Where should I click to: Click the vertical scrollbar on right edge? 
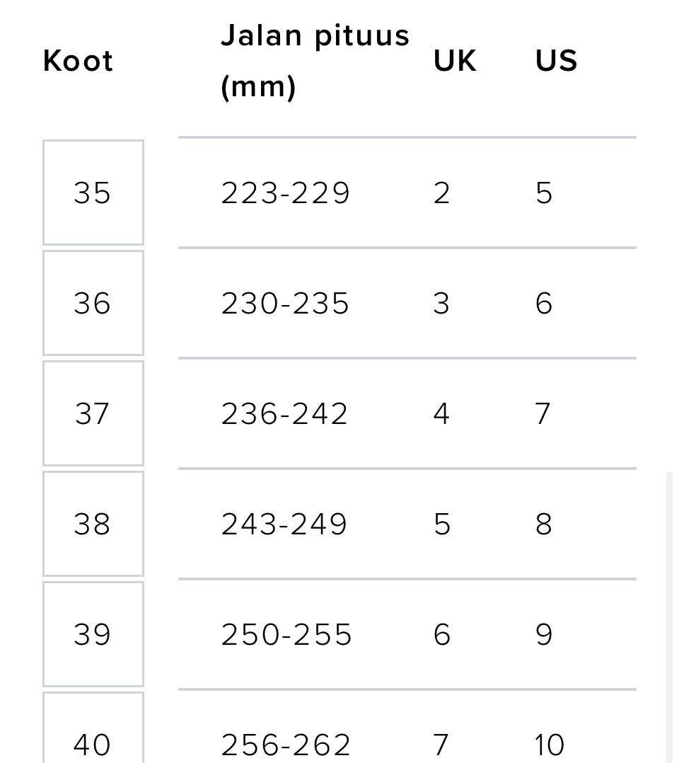(668, 616)
